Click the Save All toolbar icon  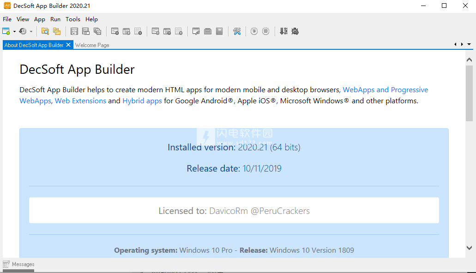97,31
